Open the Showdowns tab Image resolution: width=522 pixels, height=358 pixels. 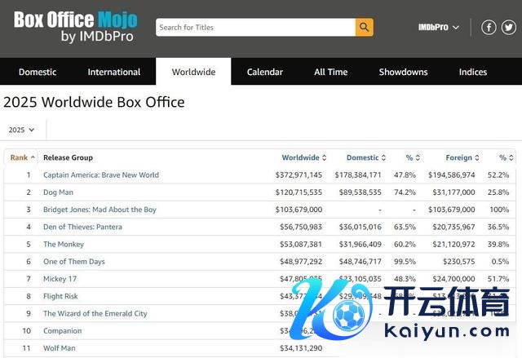[x=403, y=72]
